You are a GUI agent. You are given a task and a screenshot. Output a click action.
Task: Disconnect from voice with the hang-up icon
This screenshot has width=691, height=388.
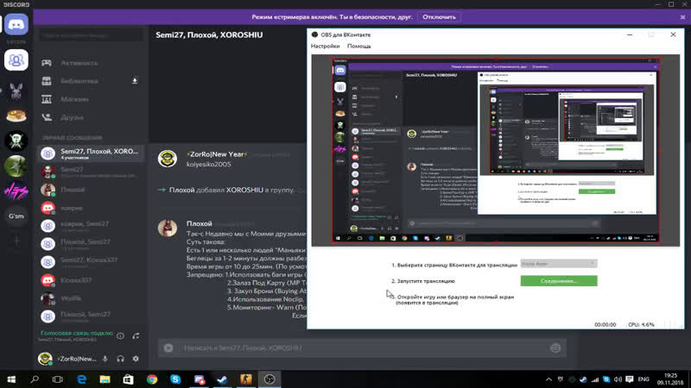tap(136, 336)
